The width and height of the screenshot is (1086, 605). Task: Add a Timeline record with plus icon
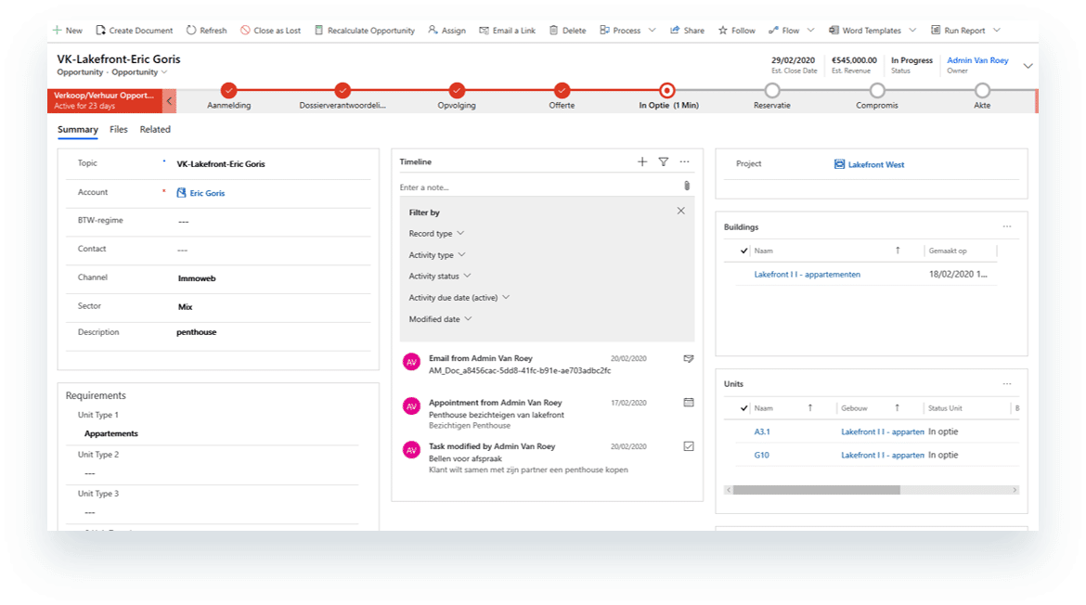[642, 162]
